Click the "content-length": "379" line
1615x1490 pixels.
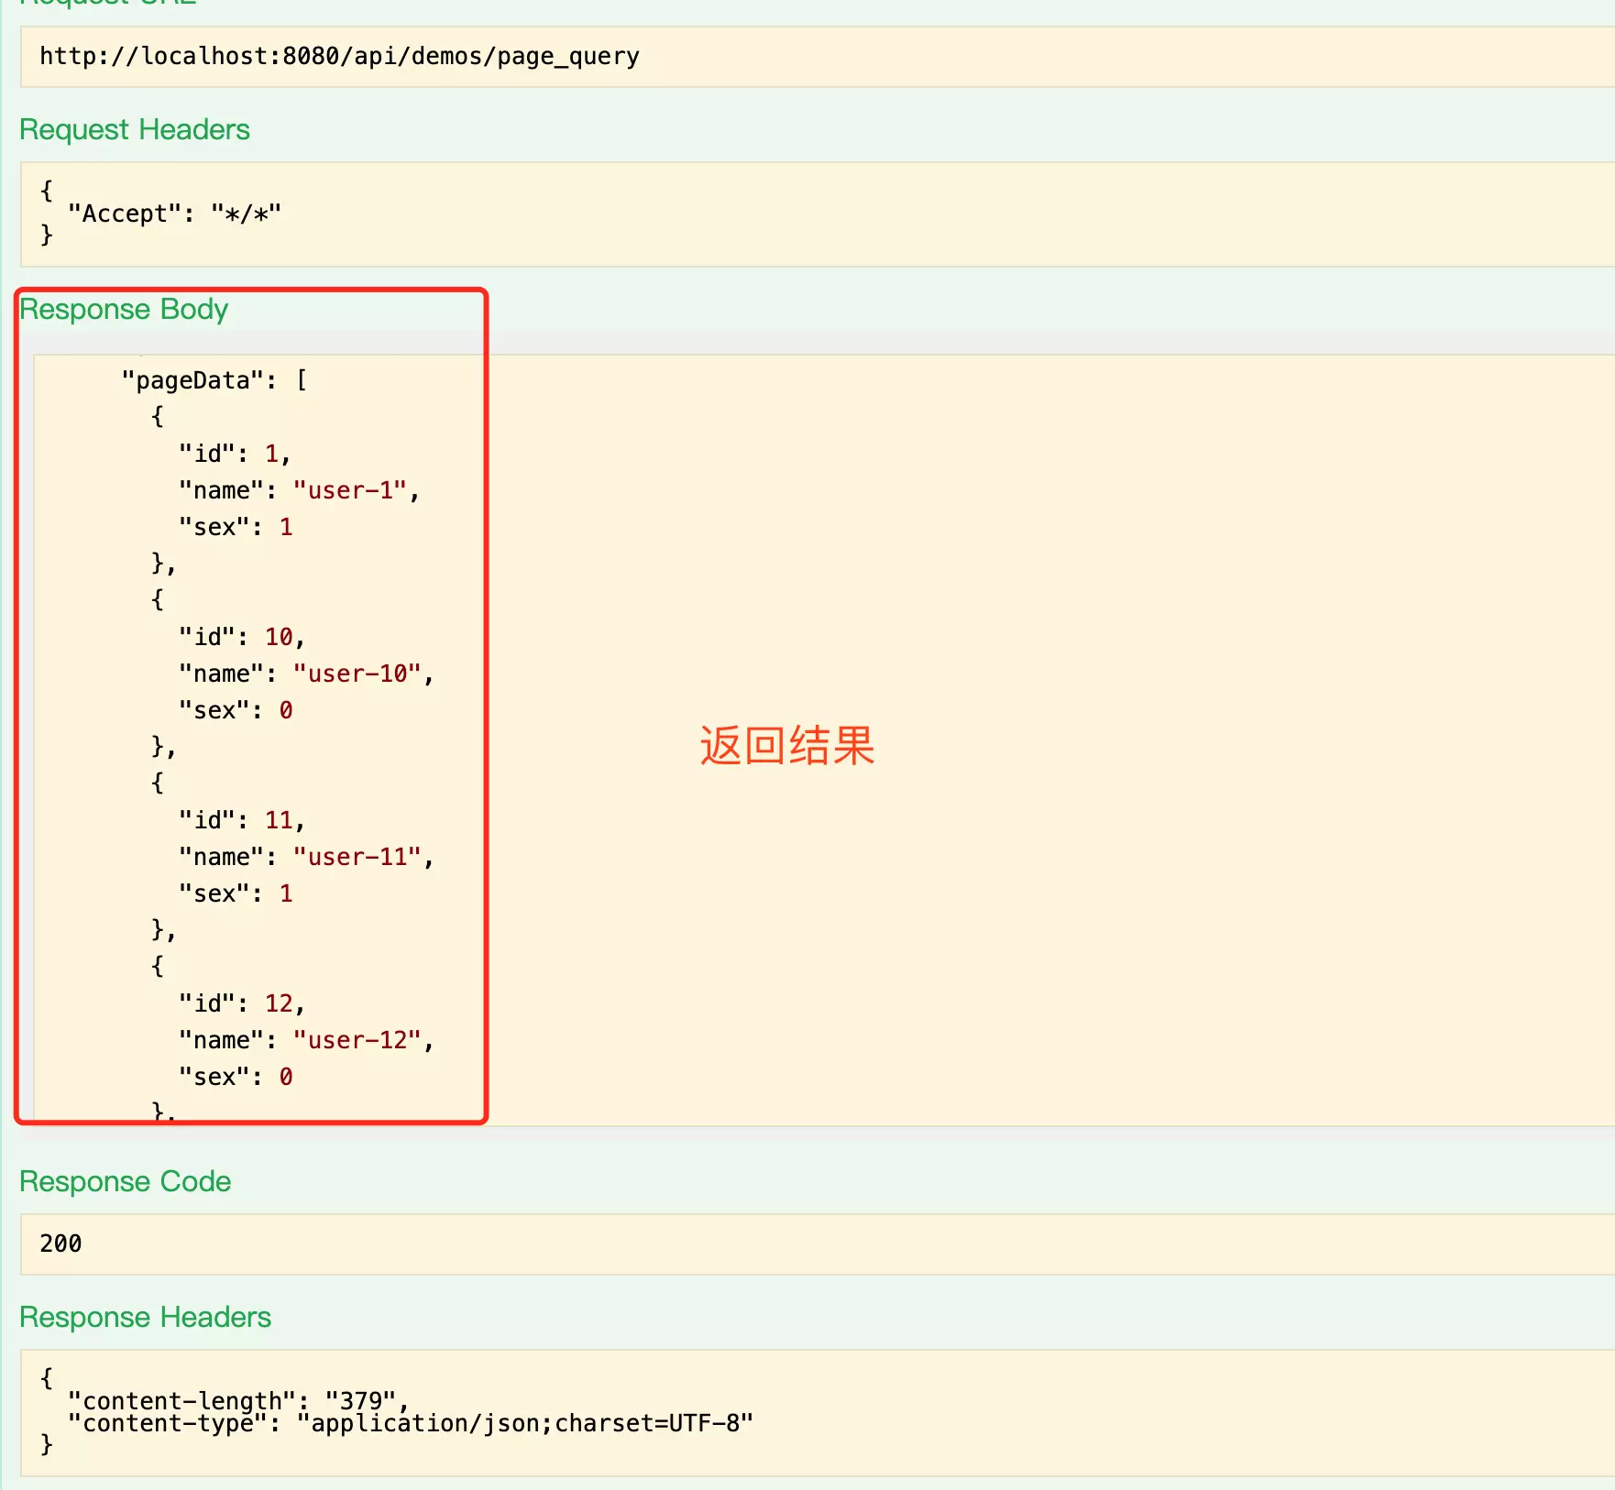tap(238, 1401)
